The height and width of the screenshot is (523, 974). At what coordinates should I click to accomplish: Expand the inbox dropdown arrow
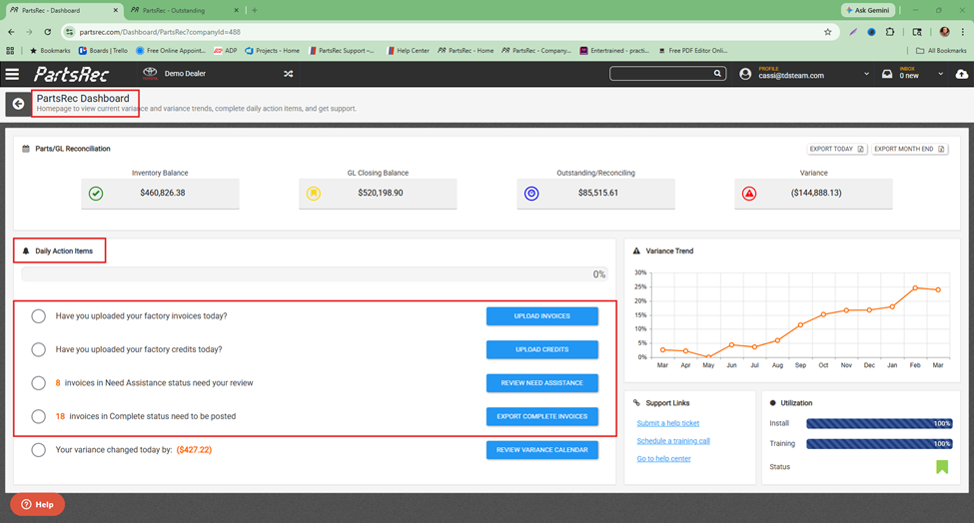(940, 74)
